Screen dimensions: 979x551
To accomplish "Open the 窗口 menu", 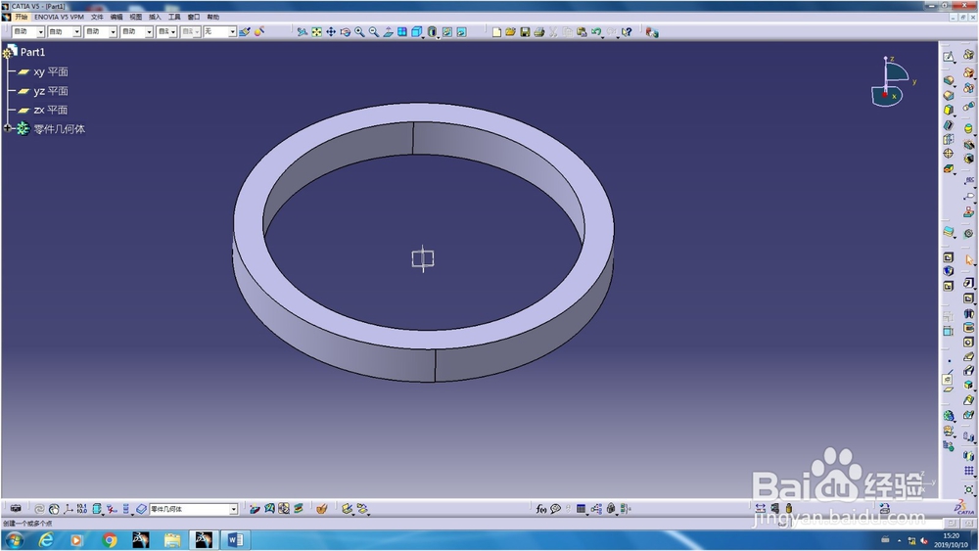I will click(x=194, y=17).
